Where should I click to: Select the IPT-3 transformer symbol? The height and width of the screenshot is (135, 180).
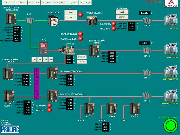(147, 95)
